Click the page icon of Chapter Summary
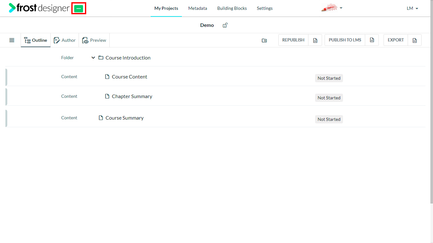Image resolution: width=433 pixels, height=243 pixels. 107,96
